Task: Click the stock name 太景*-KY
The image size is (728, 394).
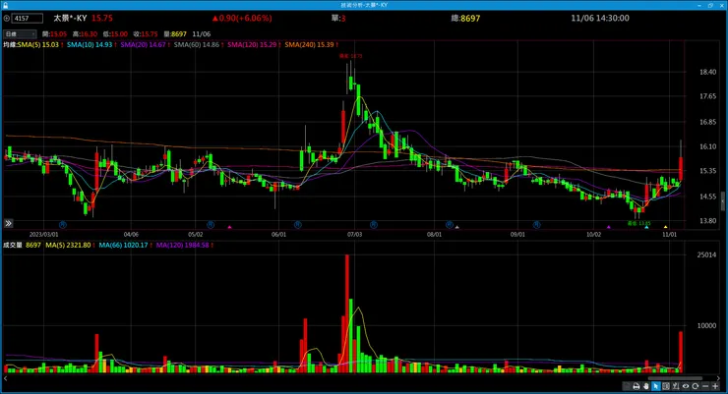Action: coord(70,18)
